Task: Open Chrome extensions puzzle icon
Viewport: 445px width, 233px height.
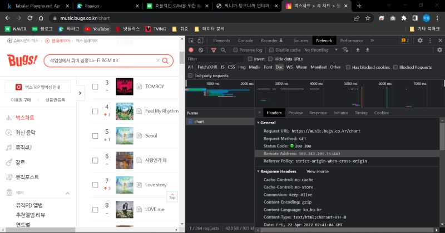Action: coord(404,18)
